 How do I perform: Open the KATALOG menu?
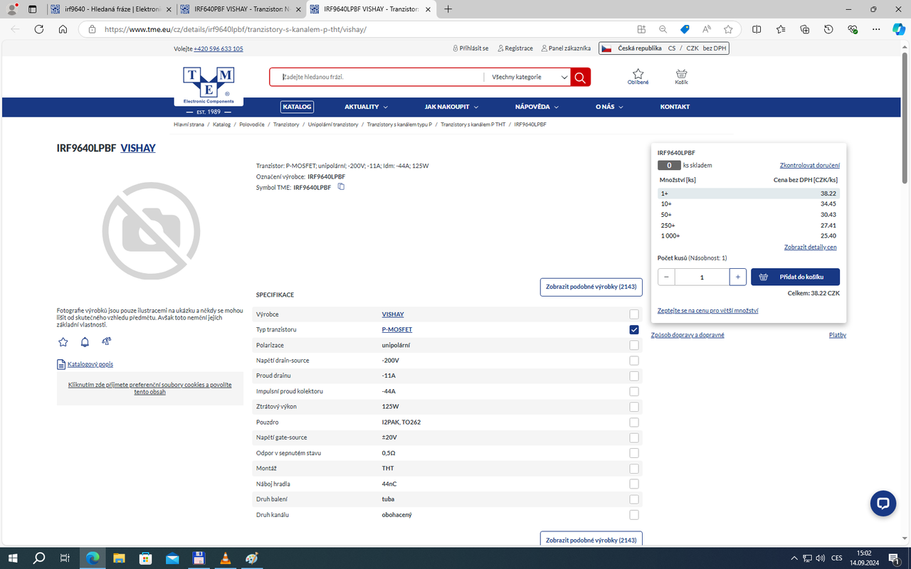(x=297, y=107)
